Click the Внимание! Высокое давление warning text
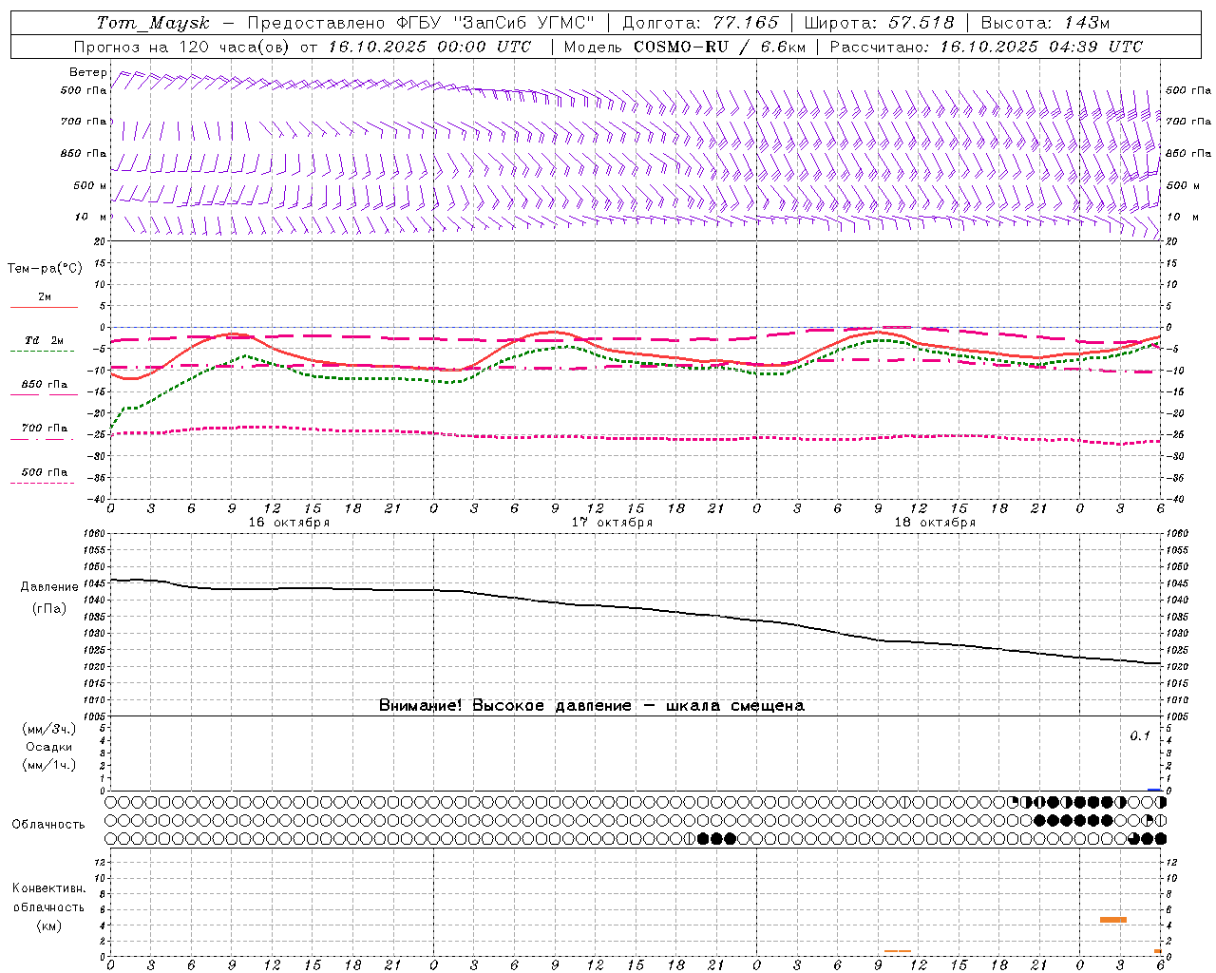1216x973 pixels. point(591,706)
